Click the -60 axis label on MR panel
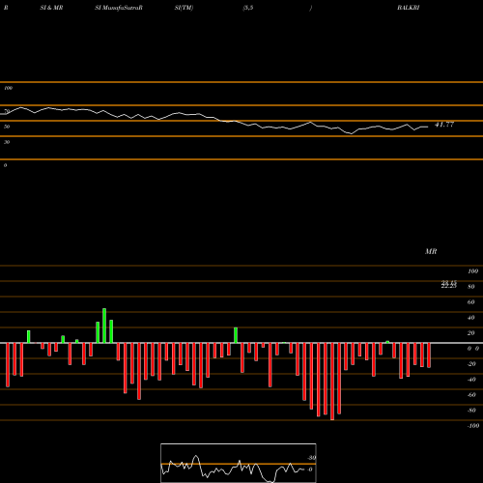 pyautogui.click(x=471, y=395)
